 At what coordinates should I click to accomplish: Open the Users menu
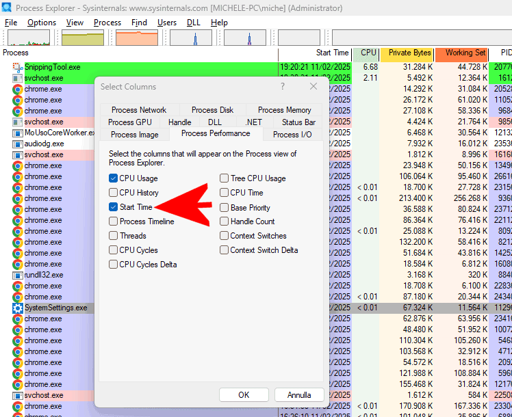167,23
